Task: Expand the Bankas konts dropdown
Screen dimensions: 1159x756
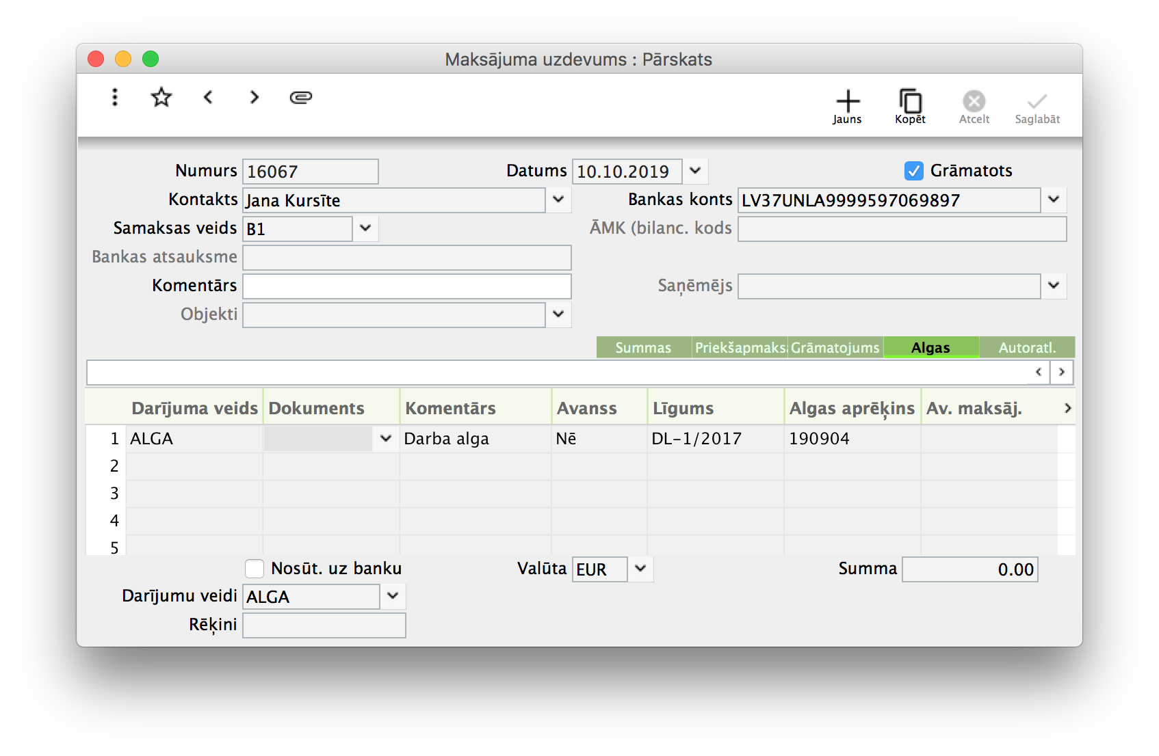Action: tap(1054, 200)
